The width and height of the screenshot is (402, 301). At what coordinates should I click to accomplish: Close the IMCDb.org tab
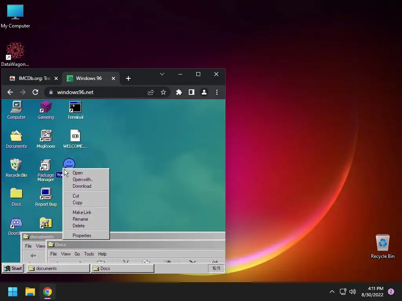click(x=56, y=78)
